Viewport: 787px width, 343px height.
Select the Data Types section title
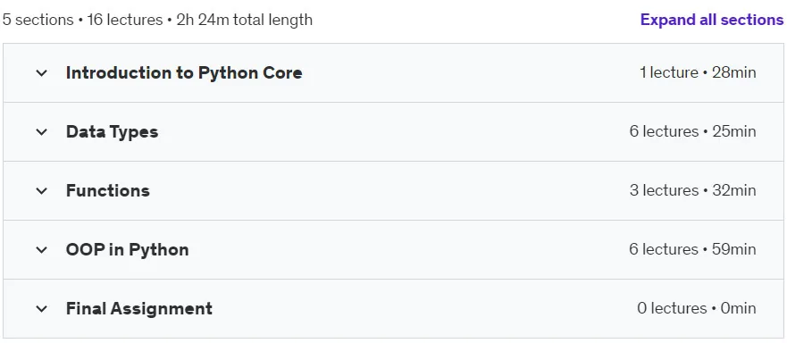coord(112,131)
